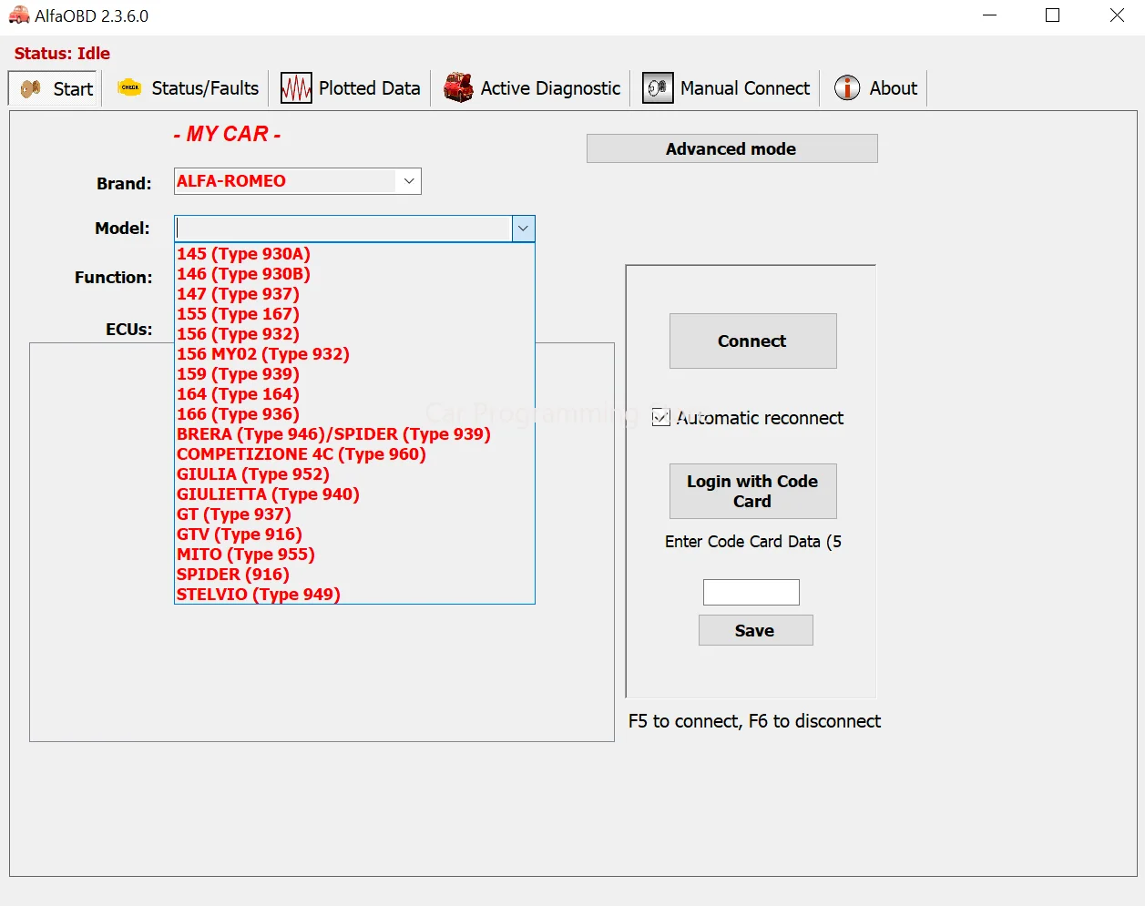This screenshot has width=1145, height=906.
Task: Click the AlfaOBD app icon in title bar
Action: pos(18,15)
